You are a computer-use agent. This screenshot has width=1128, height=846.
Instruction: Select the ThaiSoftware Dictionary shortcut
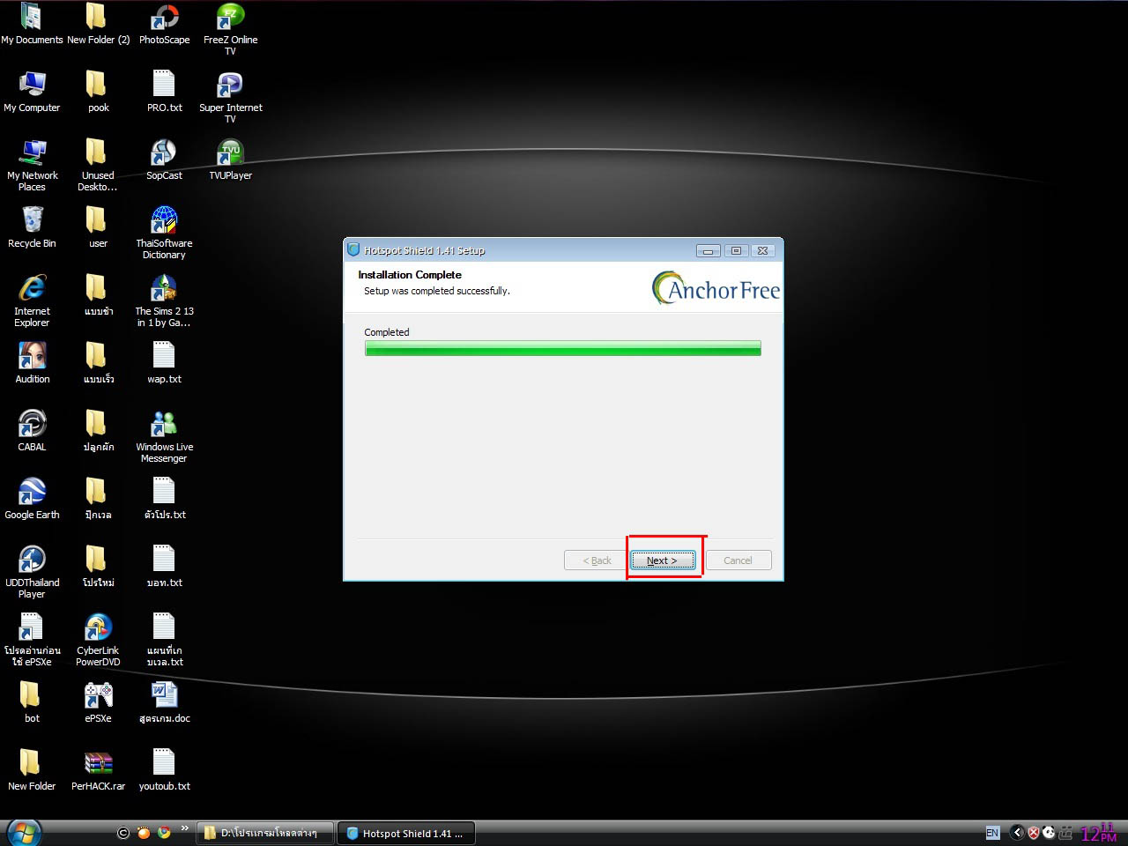pos(164,233)
